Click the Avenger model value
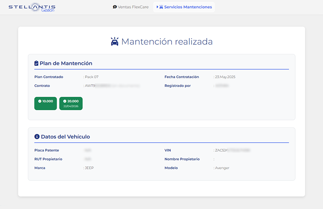Screen dimensions: 323x209 pyautogui.click(x=222, y=168)
